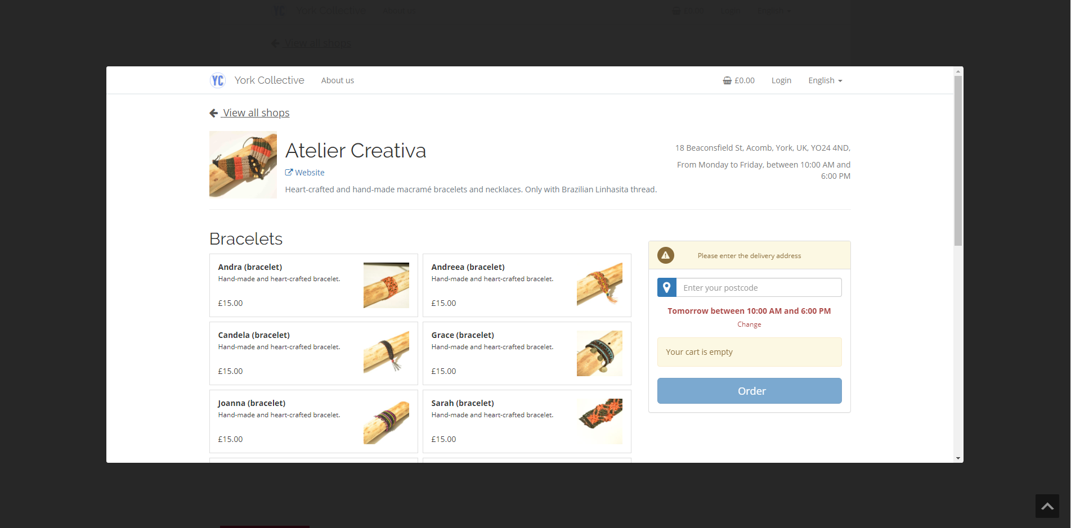Select the Sarah bracelet photo
Screen dimensions: 1071x528
pyautogui.click(x=599, y=421)
